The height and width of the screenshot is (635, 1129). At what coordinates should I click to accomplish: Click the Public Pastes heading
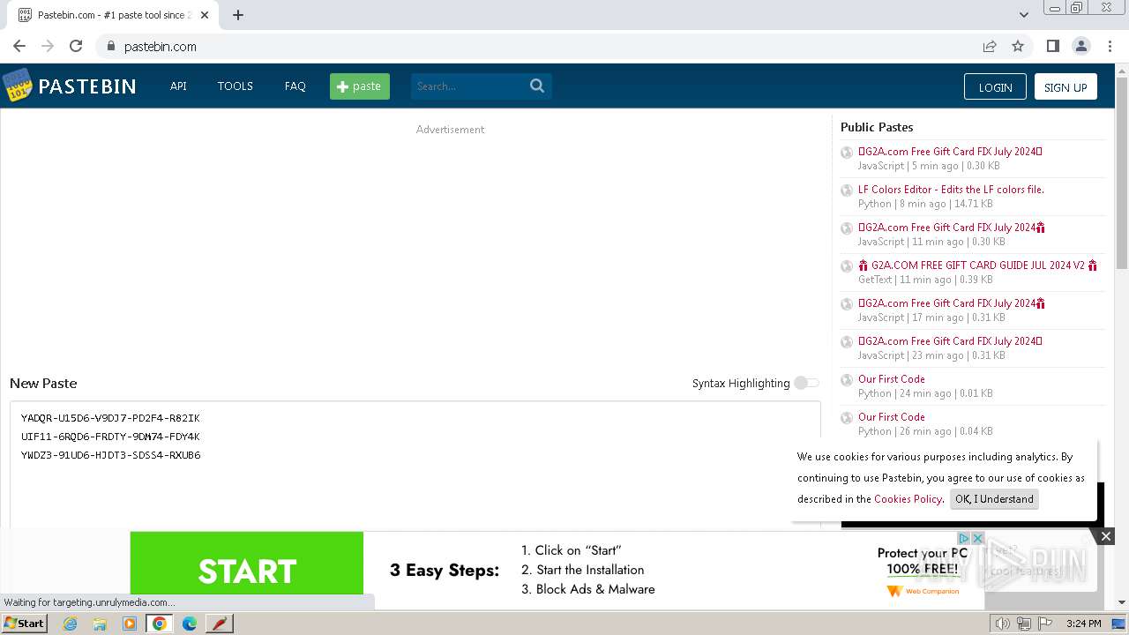point(877,127)
